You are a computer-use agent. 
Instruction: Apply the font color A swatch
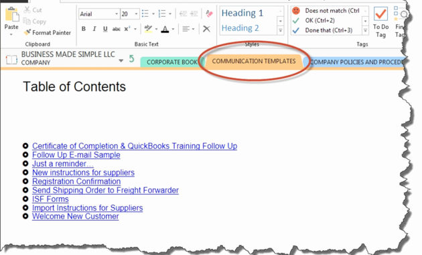[165, 29]
